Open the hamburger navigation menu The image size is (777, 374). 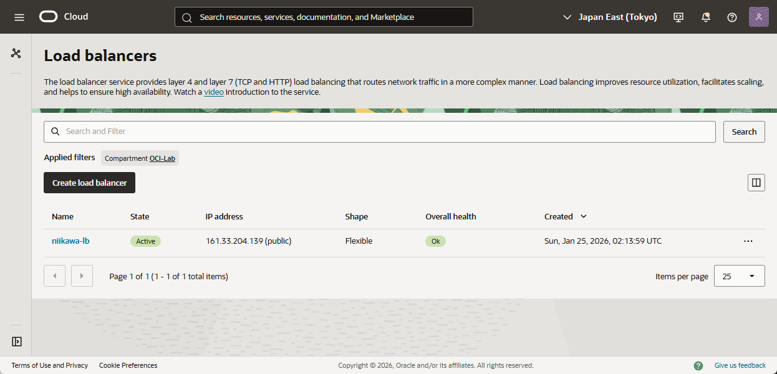pos(19,17)
